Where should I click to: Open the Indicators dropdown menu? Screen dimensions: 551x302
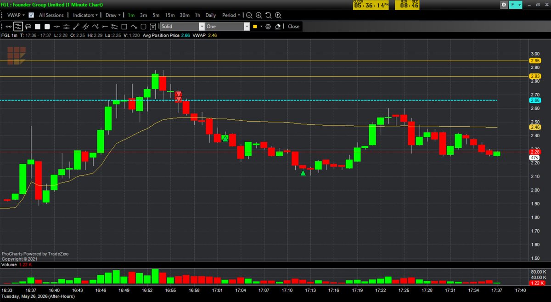point(85,15)
